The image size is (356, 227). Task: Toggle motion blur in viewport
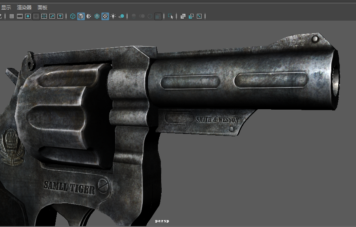pyautogui.click(x=142, y=16)
